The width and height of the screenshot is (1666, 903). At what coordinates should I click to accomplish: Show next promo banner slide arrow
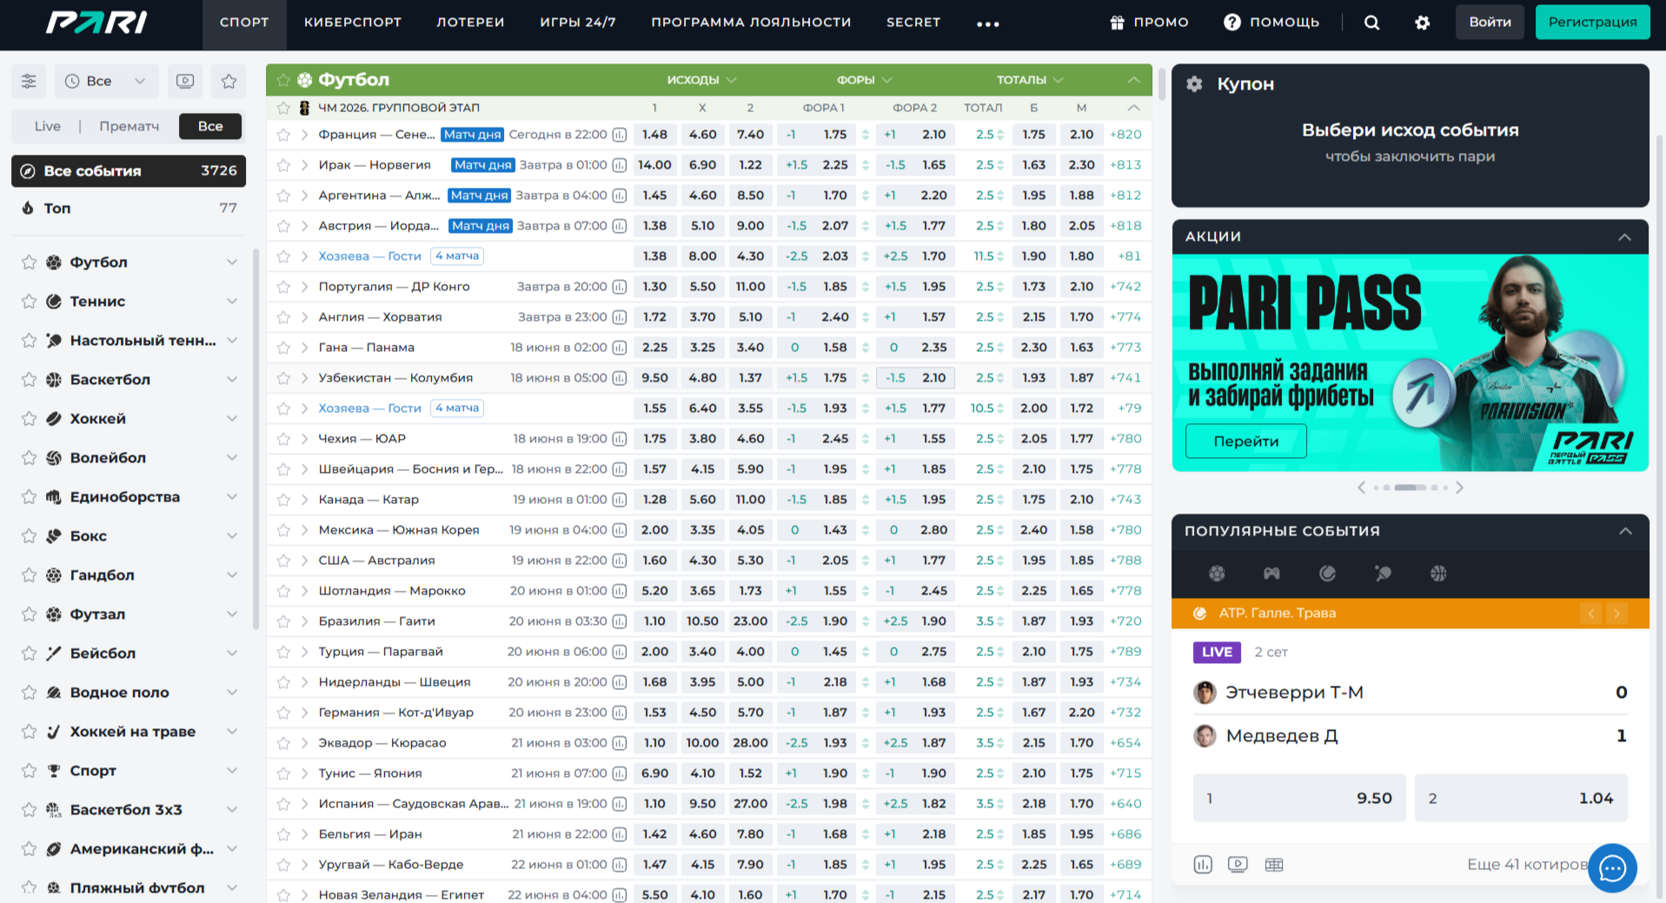point(1460,488)
